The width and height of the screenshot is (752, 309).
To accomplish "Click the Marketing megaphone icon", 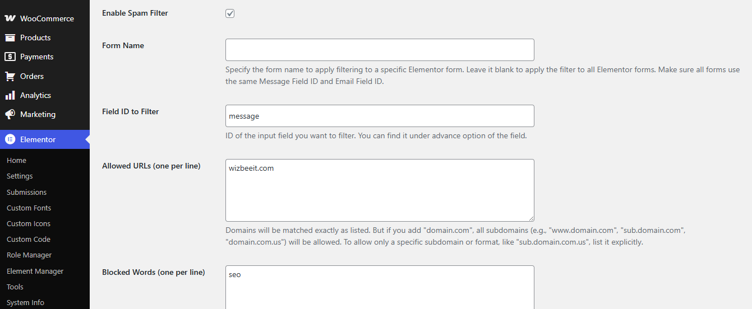I will coord(10,114).
